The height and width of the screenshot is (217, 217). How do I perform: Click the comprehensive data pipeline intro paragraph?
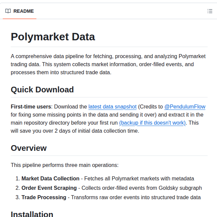pos(108,64)
